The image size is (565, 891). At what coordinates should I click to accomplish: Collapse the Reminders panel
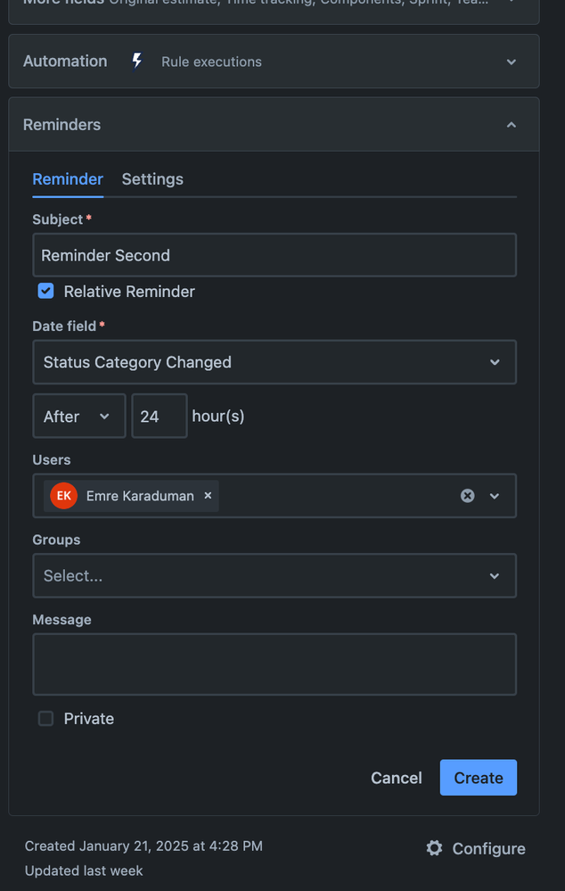tap(511, 125)
